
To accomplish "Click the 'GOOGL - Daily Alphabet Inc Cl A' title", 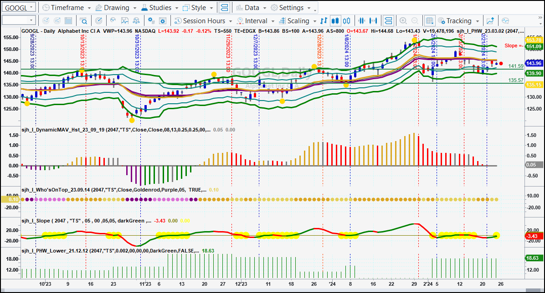I will pos(61,31).
